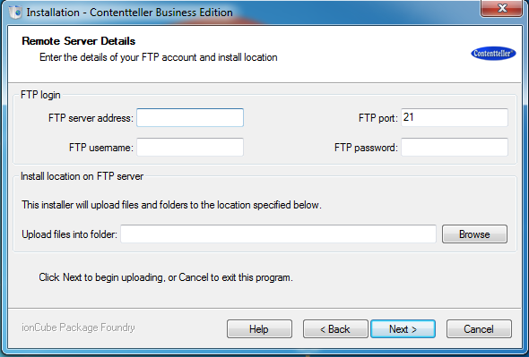Click the "FTP server address:" label
Viewport: 529px width, 357px height.
pos(91,118)
